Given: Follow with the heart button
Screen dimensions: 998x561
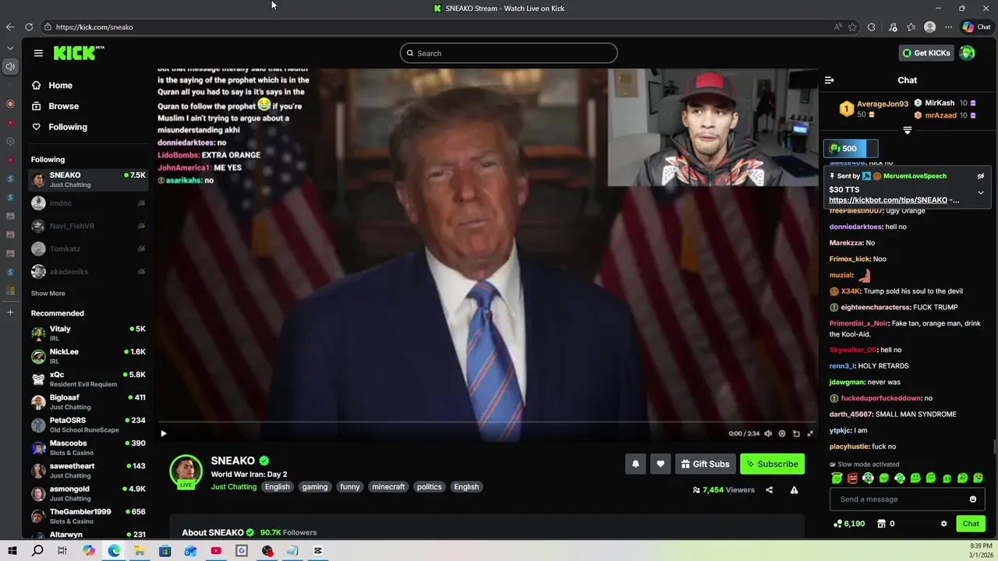Looking at the screenshot, I should click(660, 464).
